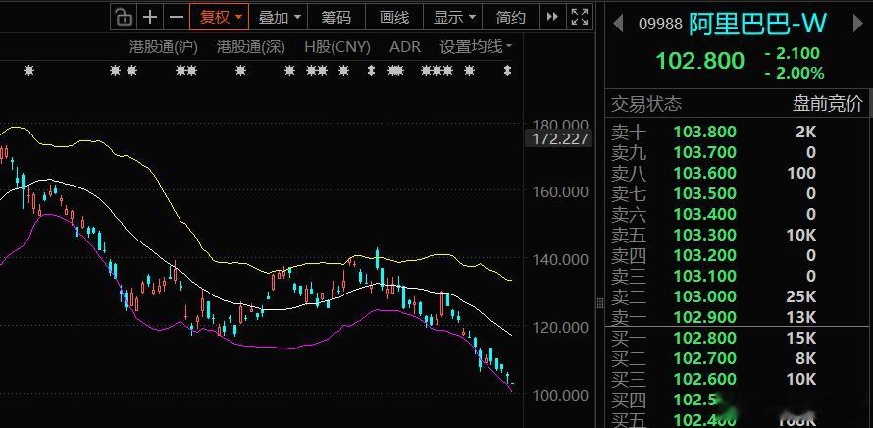This screenshot has width=873, height=428.
Task: Select 卖八 price 103.600
Action: click(705, 174)
